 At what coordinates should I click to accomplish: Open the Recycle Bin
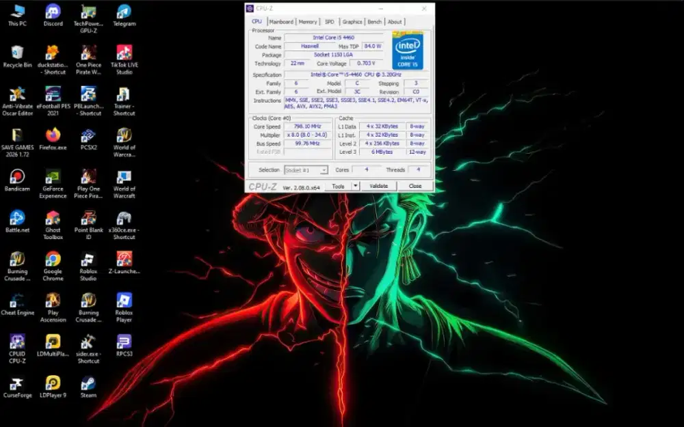click(x=17, y=57)
